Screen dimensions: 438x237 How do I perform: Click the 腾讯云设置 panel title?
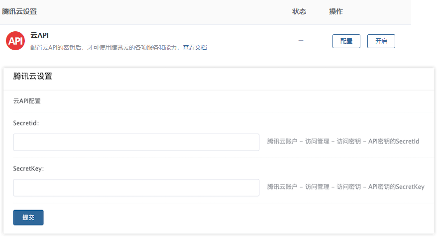pyautogui.click(x=33, y=76)
